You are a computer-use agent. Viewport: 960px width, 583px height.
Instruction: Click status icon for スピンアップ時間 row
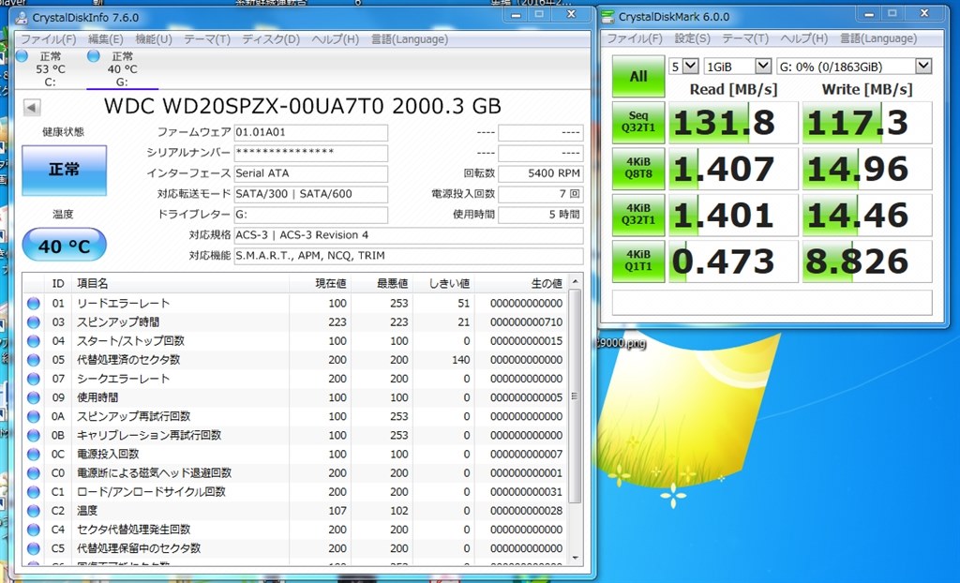tap(33, 322)
